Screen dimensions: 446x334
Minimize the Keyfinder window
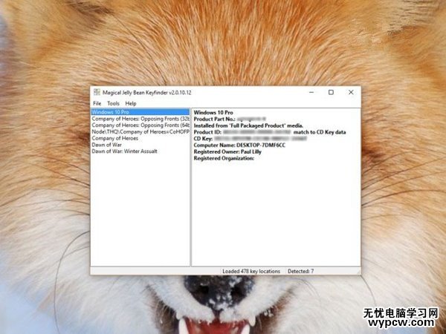[x=311, y=92]
